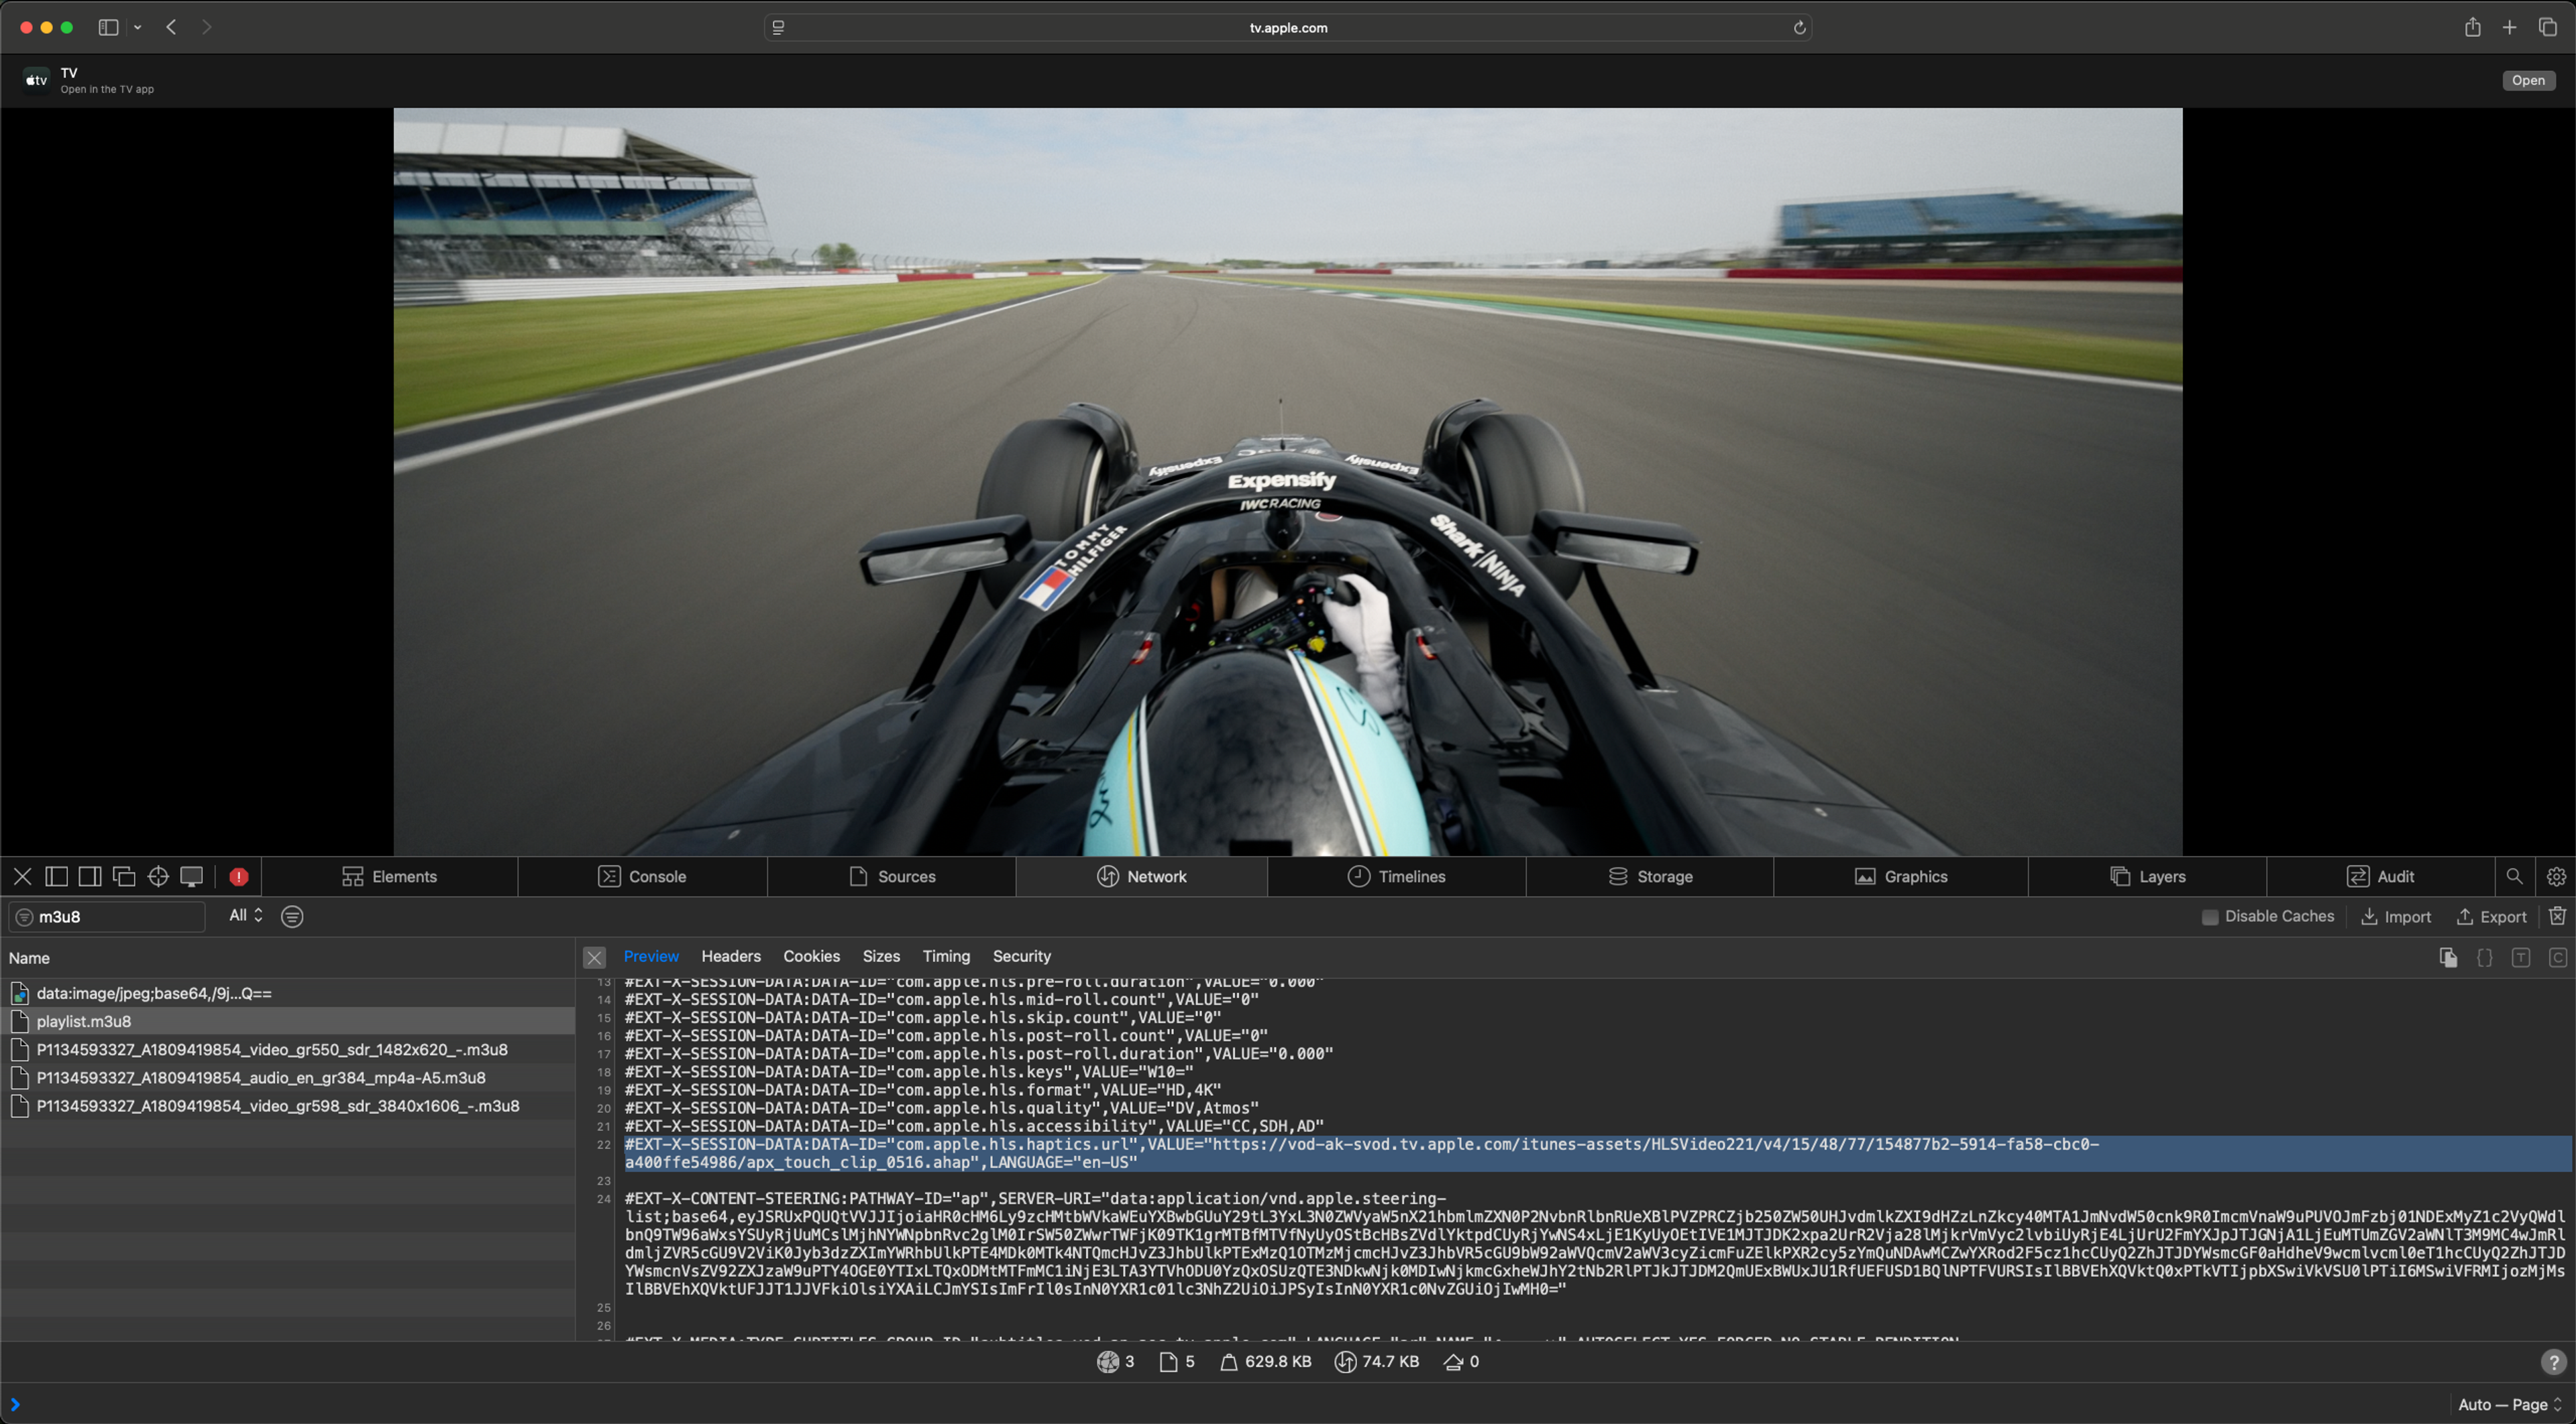The height and width of the screenshot is (1424, 2576).
Task: Click the pretty print braces icon
Action: (x=2484, y=957)
